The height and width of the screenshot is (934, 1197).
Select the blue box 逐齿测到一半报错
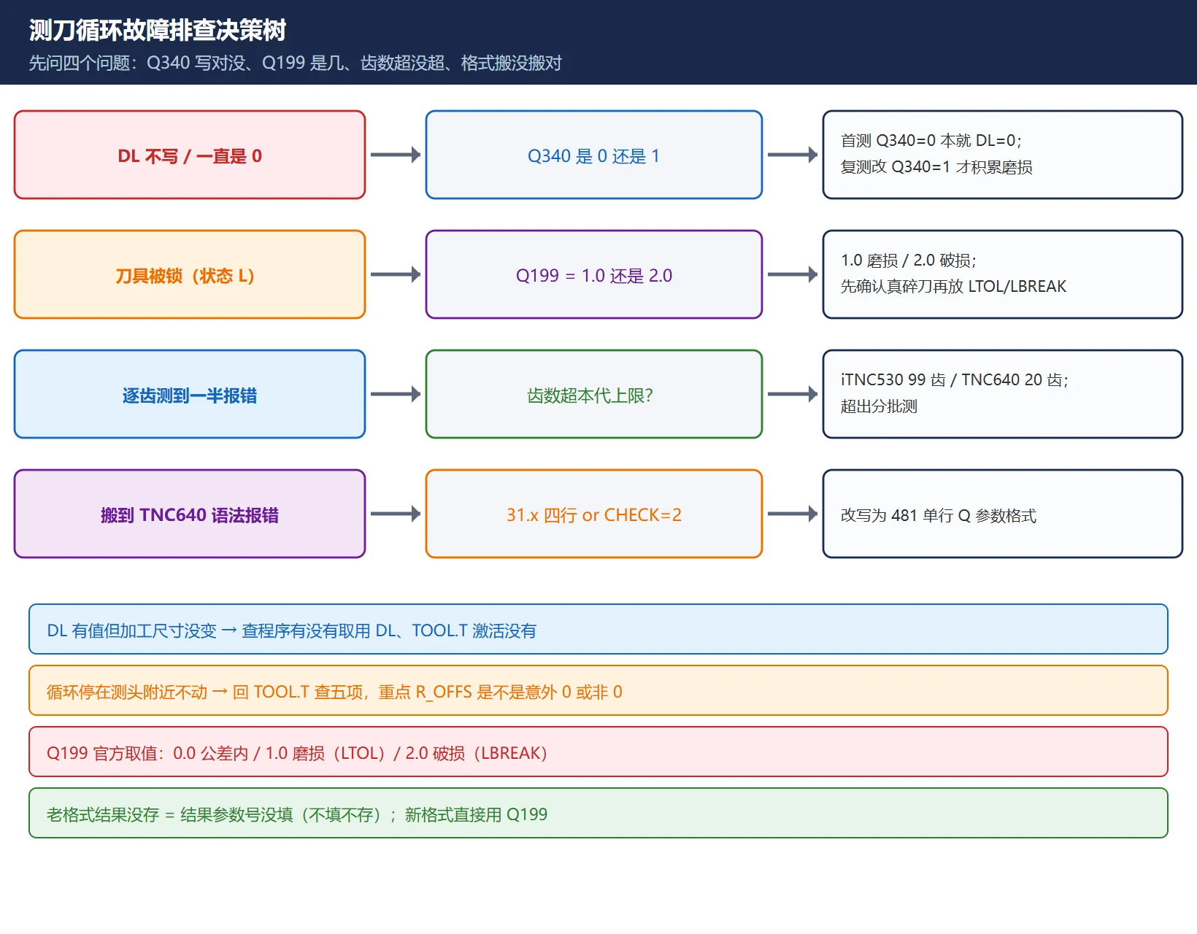[190, 394]
